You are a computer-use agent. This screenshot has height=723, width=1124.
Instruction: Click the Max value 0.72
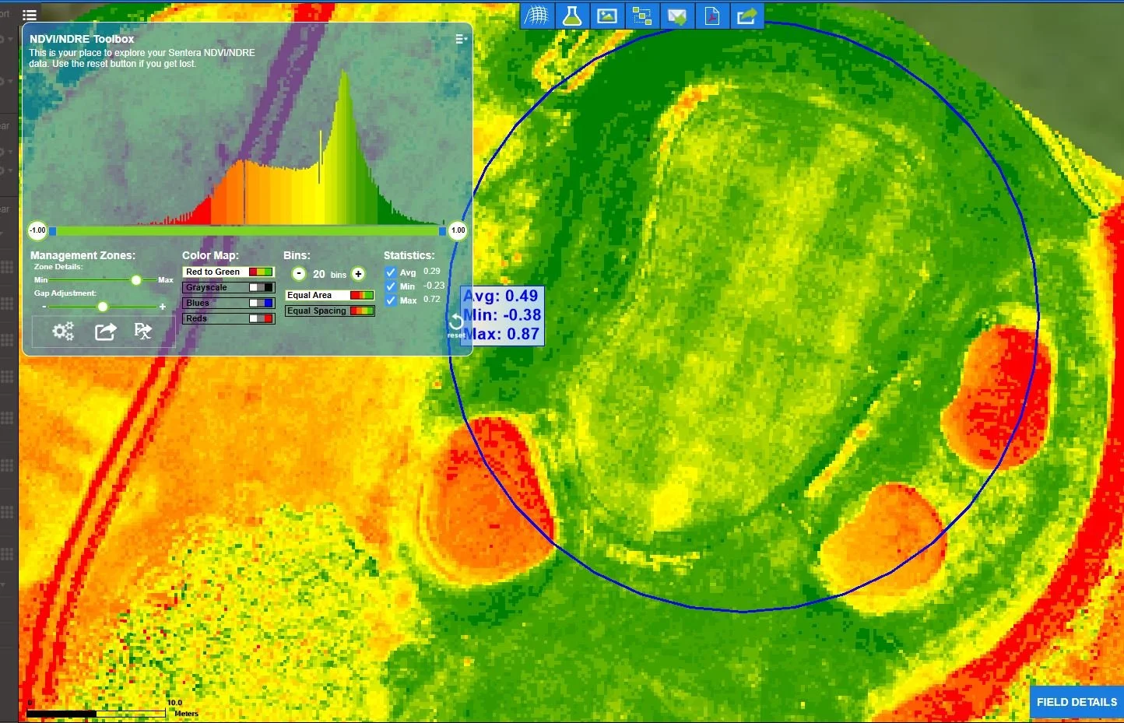[431, 300]
